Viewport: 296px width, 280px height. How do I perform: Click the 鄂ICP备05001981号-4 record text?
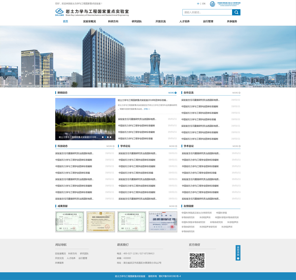(x=170, y=276)
